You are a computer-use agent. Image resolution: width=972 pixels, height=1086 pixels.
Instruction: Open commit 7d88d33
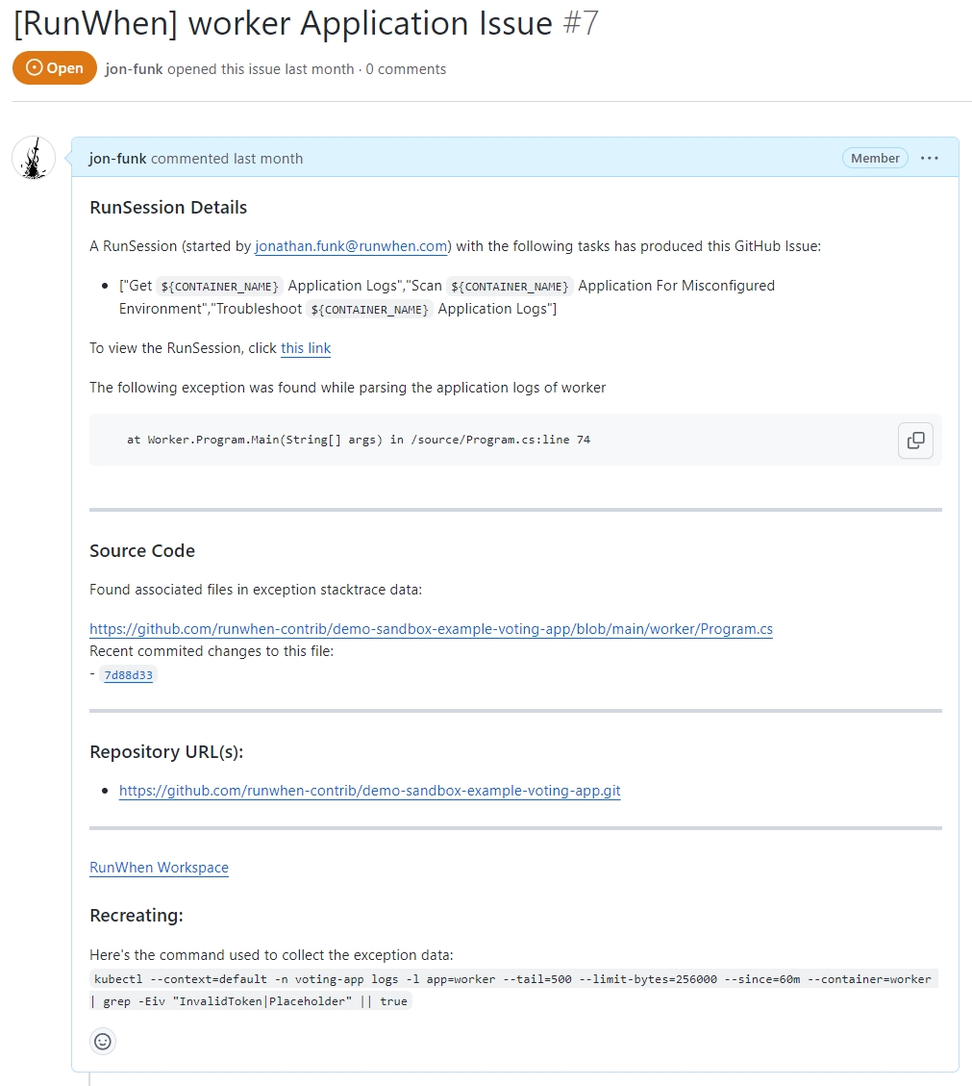point(128,675)
